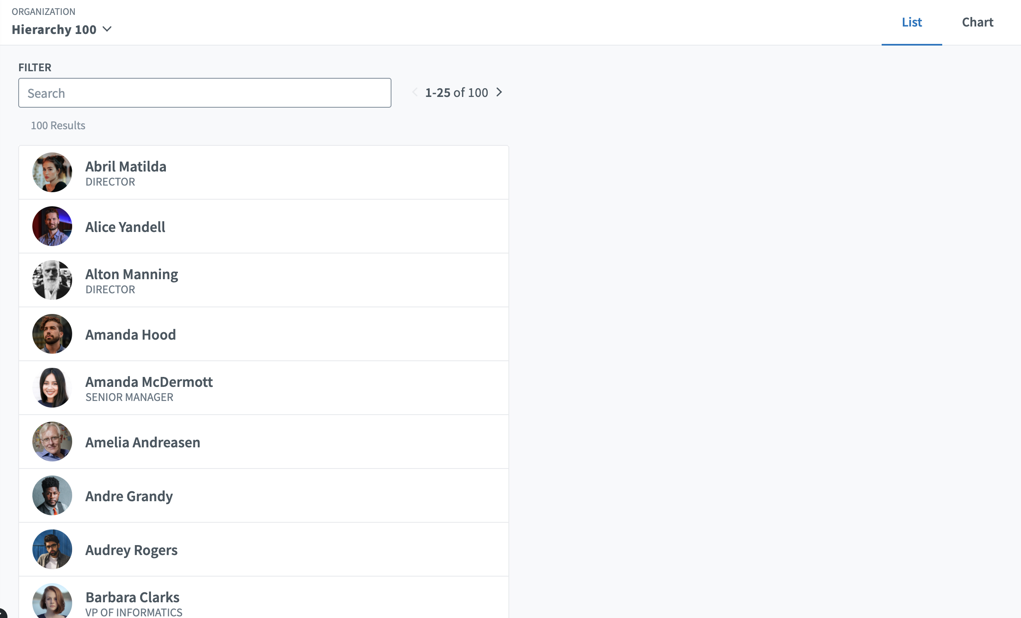Select Amanda Hood's profile picture
This screenshot has height=618, width=1021.
click(52, 334)
